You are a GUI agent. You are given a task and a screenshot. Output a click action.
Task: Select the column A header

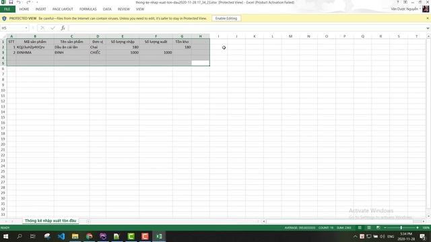(11, 36)
